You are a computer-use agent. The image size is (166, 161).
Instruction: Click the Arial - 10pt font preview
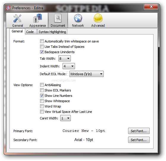(84, 140)
